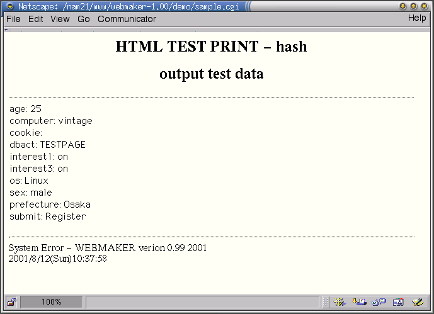Image resolution: width=434 pixels, height=314 pixels.
Task: Maximize the Netscape window
Action: [x=414, y=6]
